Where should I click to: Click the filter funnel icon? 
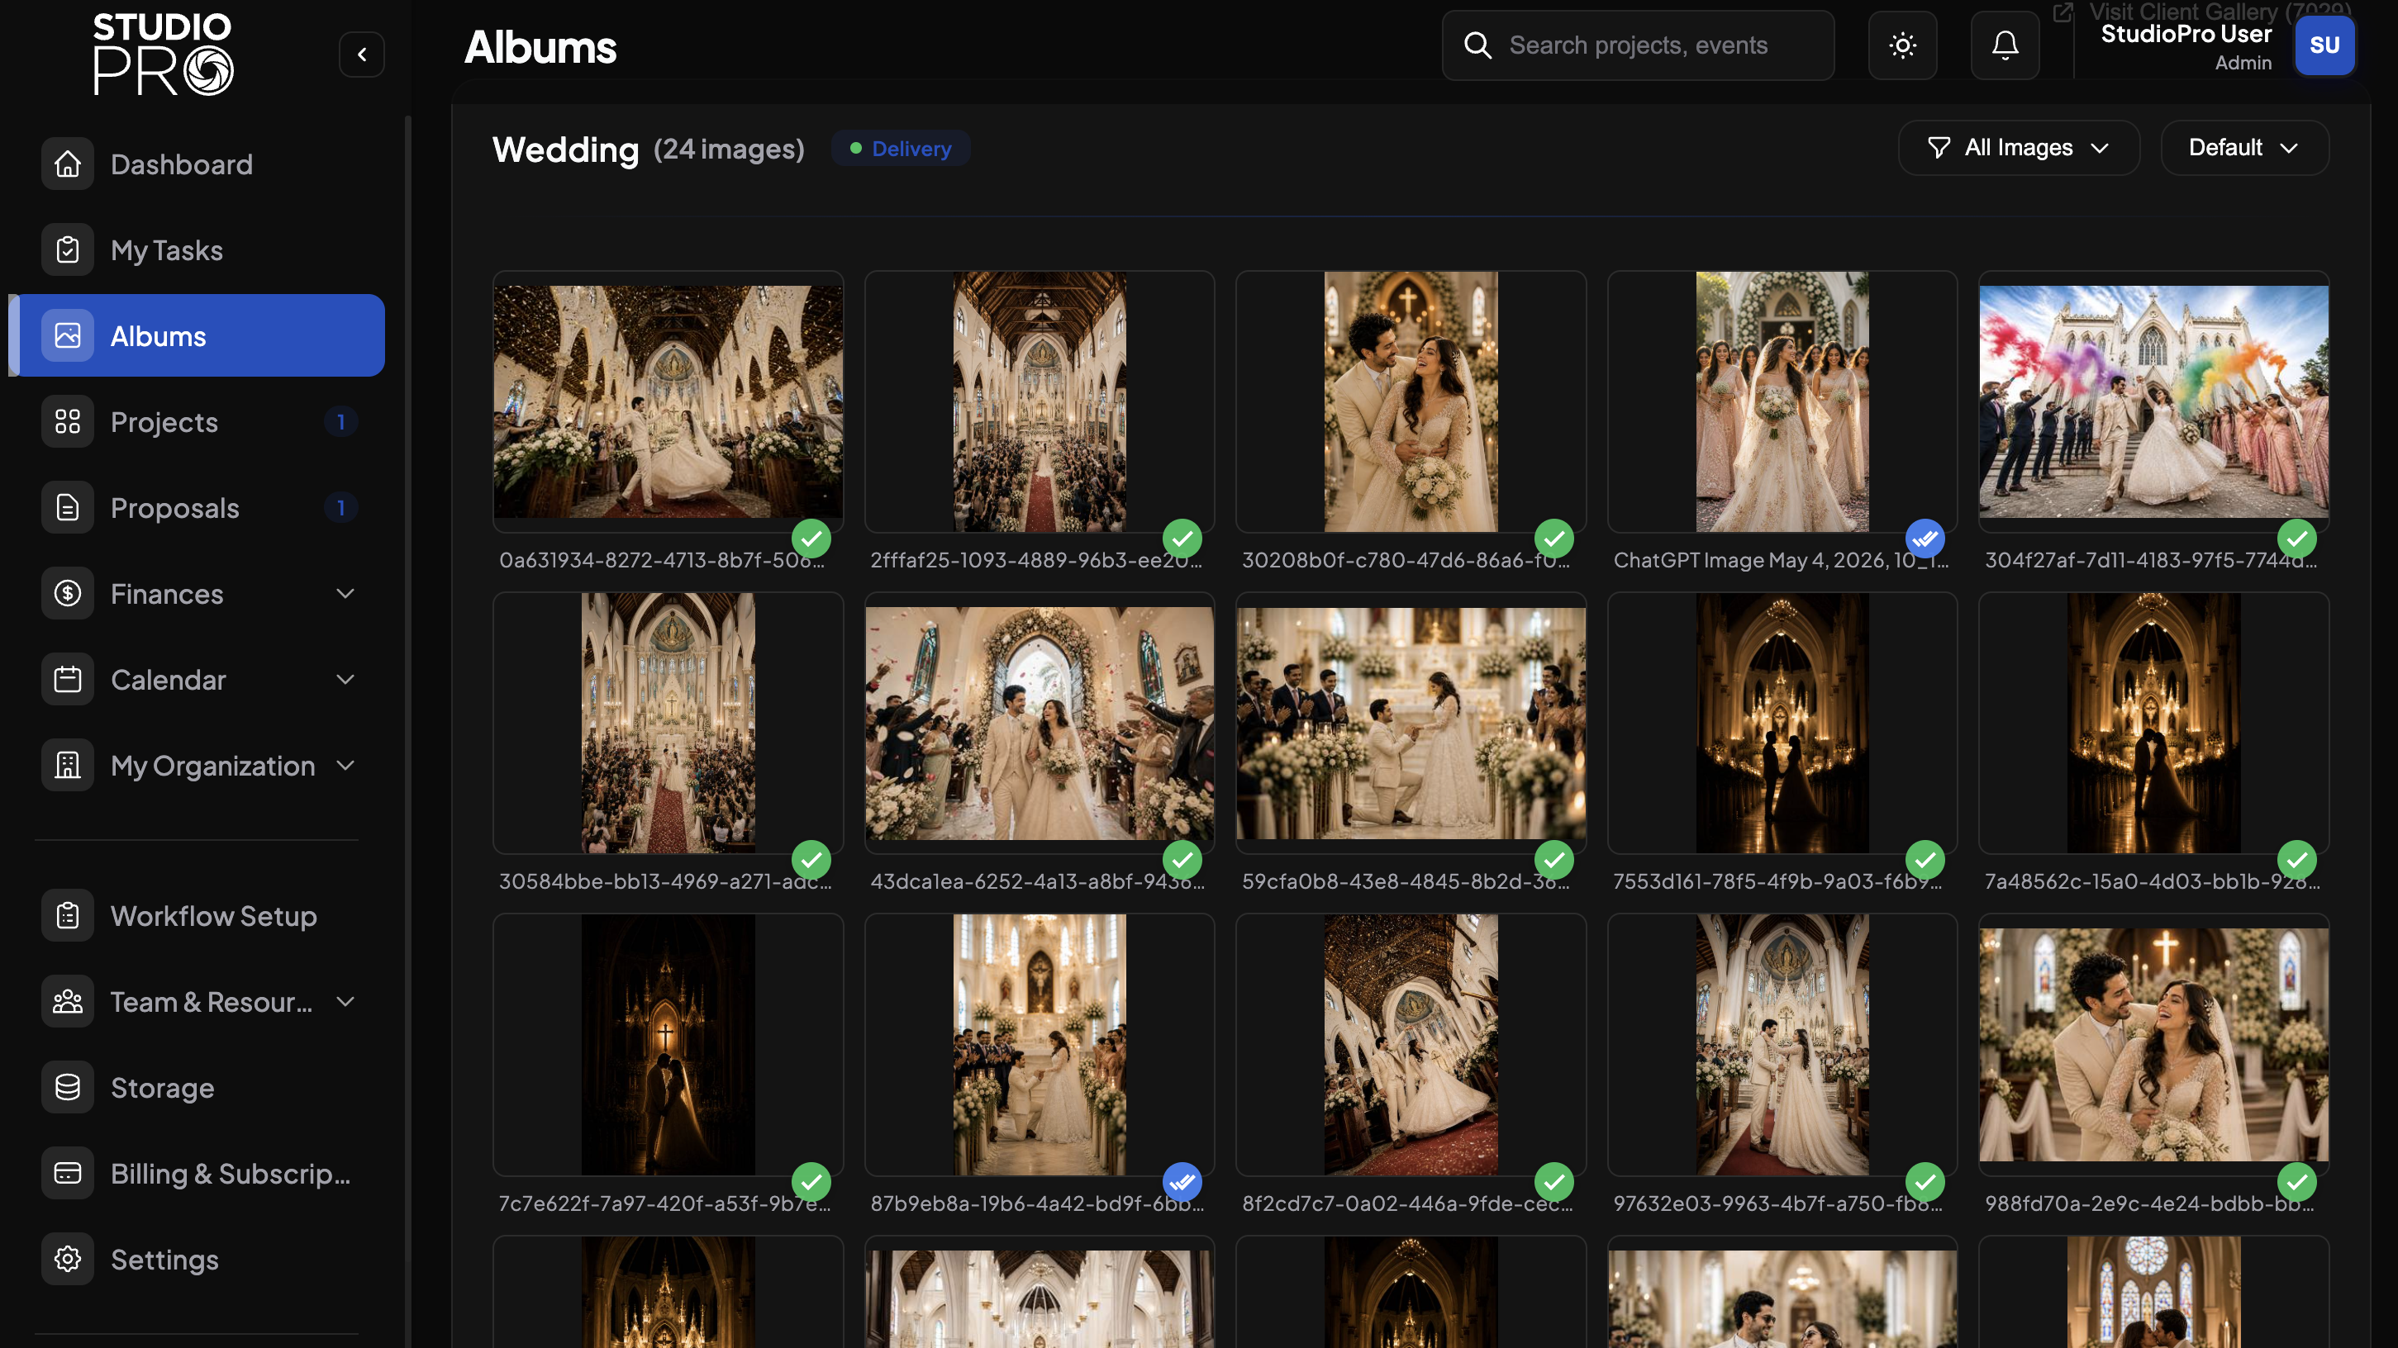click(1939, 148)
